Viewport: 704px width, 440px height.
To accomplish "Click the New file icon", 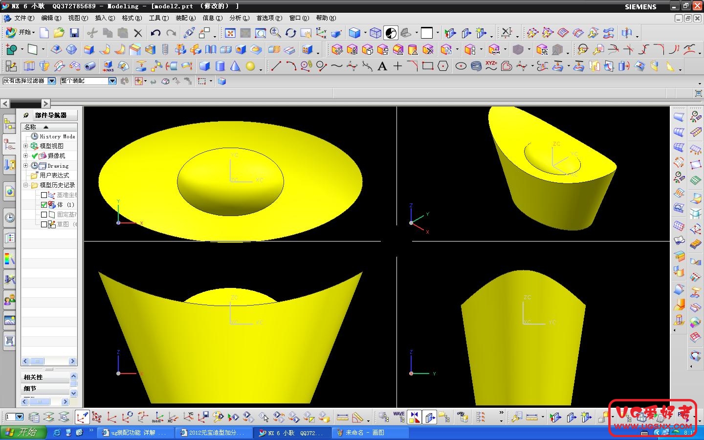I will point(44,33).
